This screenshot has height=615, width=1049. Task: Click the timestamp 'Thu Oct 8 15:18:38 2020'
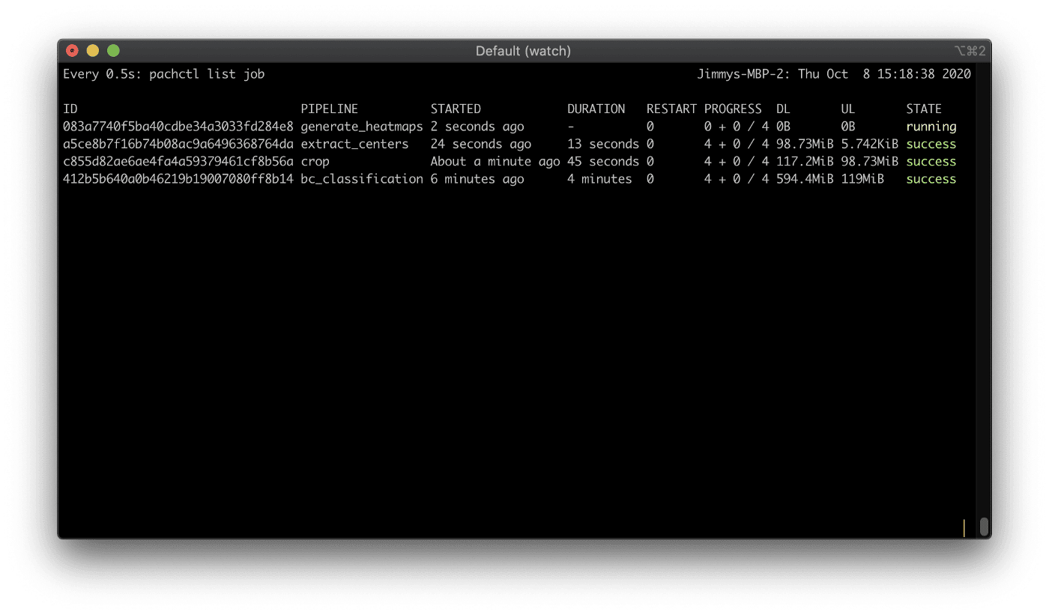tap(884, 74)
